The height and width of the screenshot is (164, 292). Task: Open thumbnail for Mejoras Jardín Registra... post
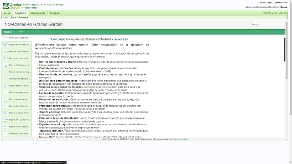[5, 106]
